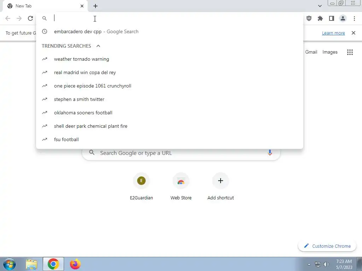This screenshot has height=271, width=362.
Task: Click the clock history icon beside embarcadero suggestion
Action: pyautogui.click(x=45, y=31)
